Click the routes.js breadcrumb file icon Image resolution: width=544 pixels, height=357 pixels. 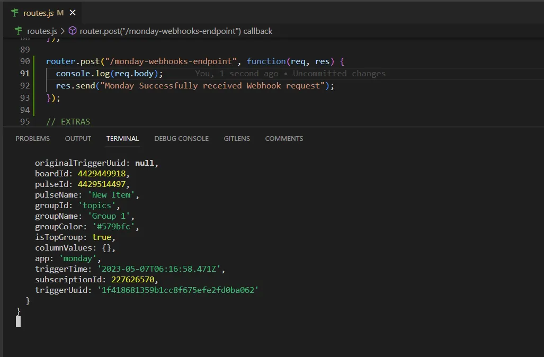pyautogui.click(x=19, y=31)
